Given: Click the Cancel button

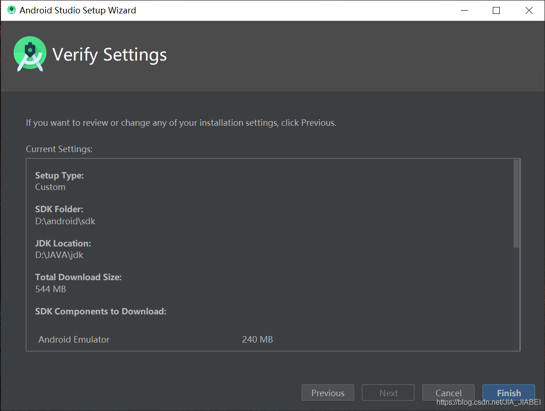Looking at the screenshot, I should point(448,393).
